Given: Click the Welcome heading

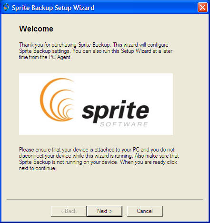Looking at the screenshot, I should click(36, 29).
